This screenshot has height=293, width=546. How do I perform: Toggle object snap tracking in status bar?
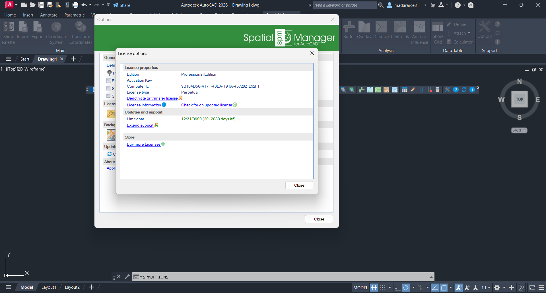[435, 288]
